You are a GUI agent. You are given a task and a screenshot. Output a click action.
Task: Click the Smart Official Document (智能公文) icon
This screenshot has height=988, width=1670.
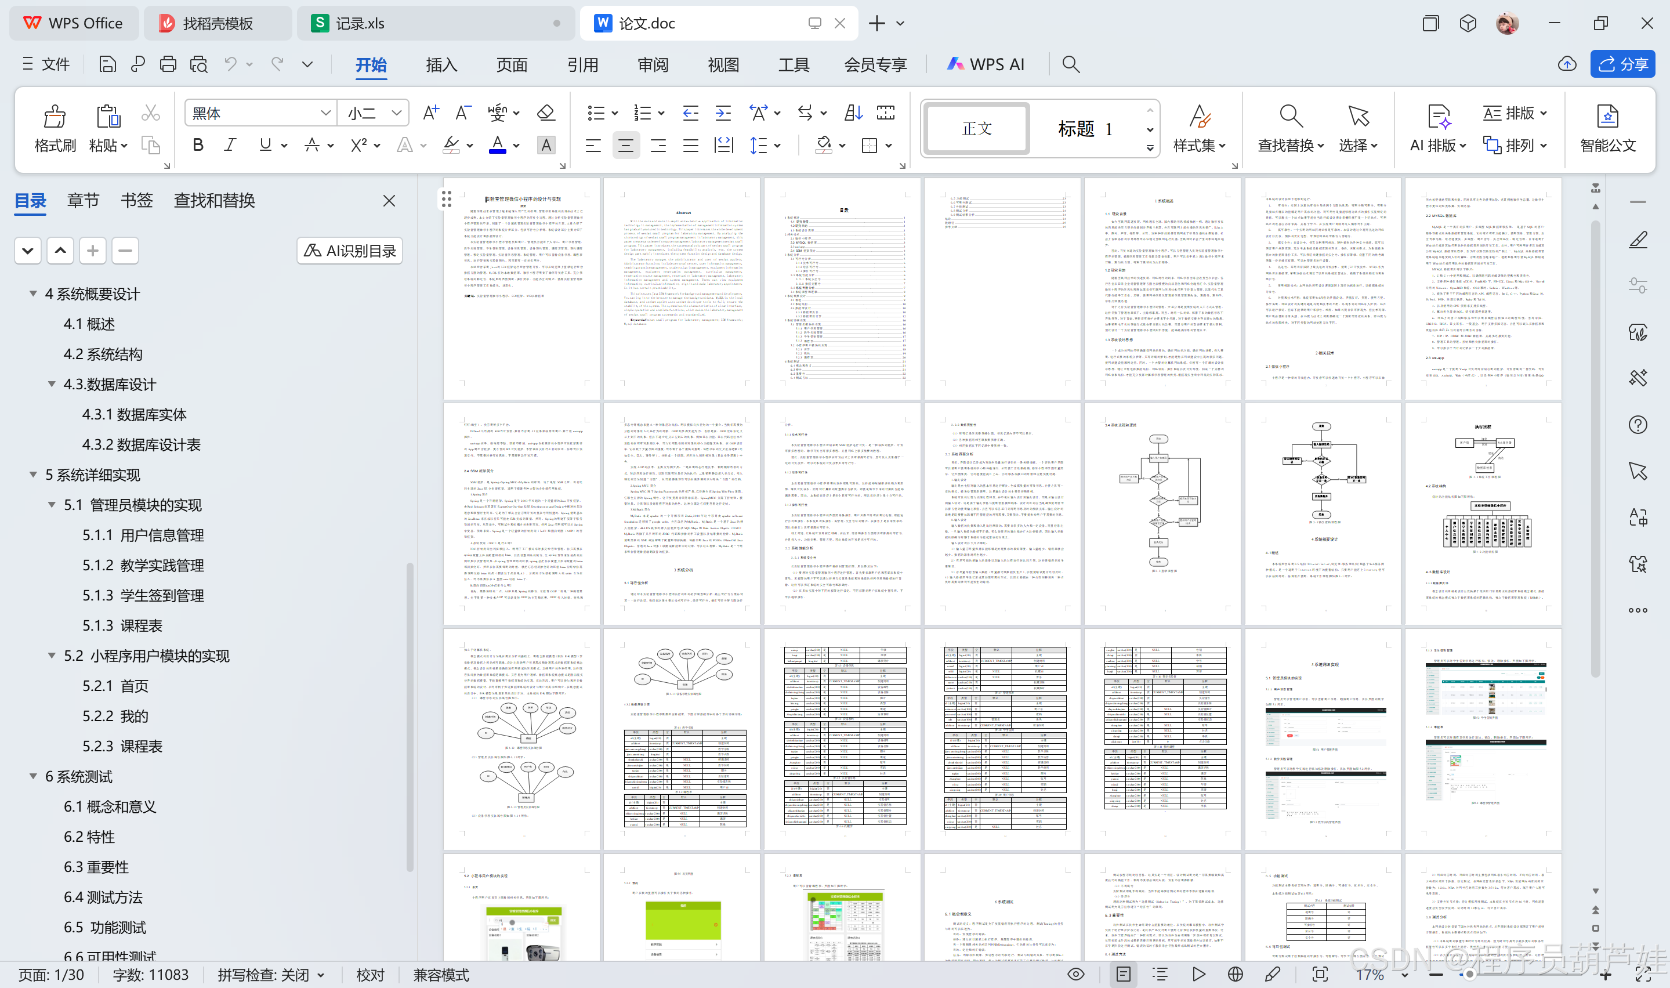1607,117
